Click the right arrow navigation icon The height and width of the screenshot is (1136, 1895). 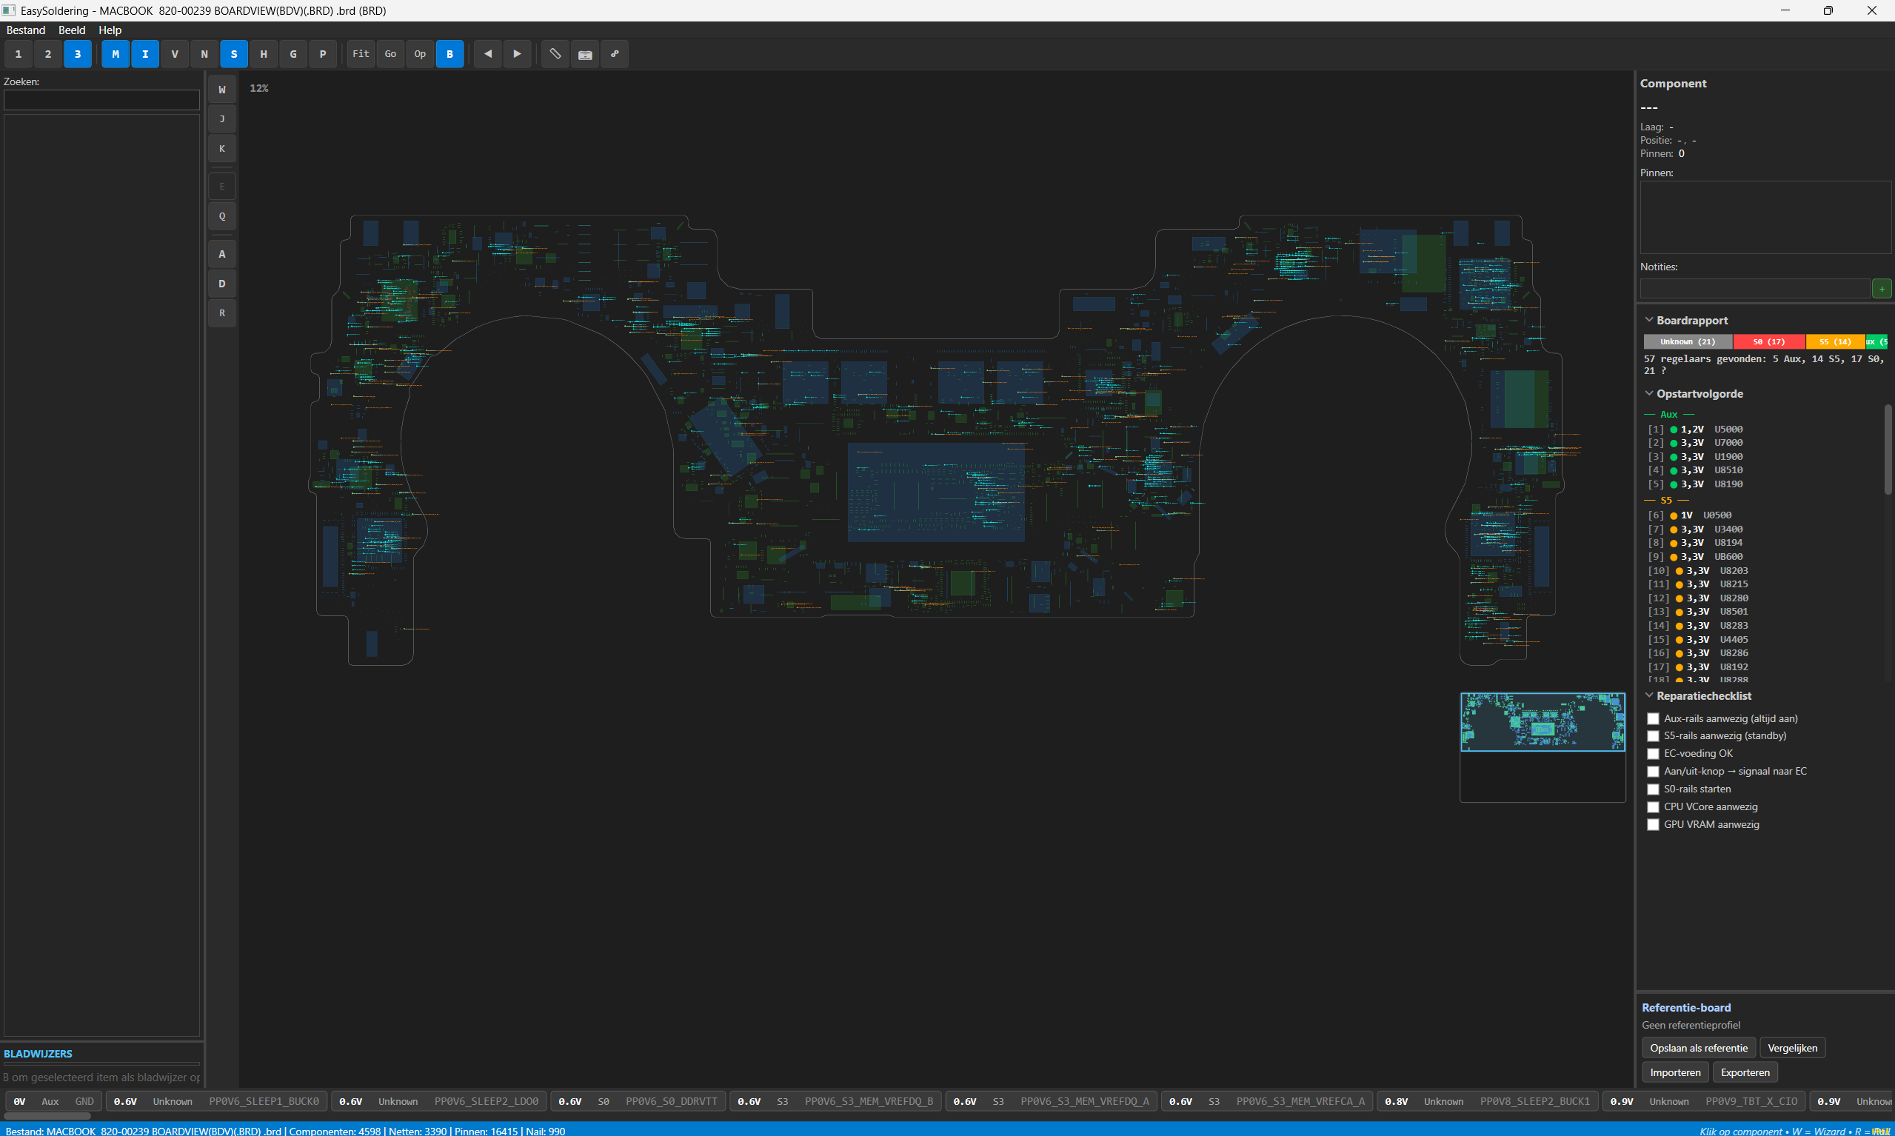point(518,54)
